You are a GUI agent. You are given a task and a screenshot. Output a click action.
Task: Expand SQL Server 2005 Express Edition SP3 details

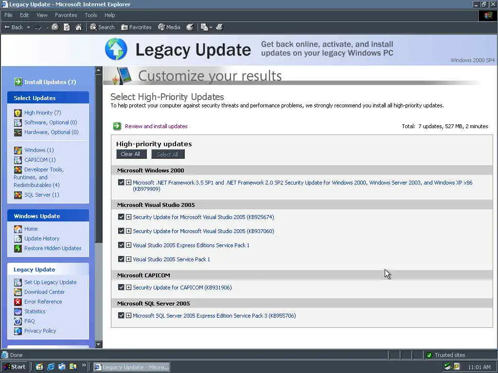click(128, 316)
